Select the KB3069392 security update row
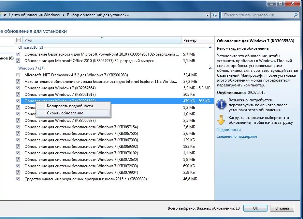Viewport: 303px width, 219px height. click(117, 147)
